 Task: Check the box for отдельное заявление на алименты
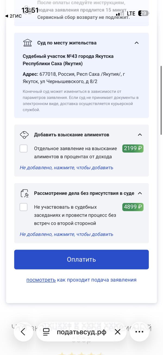[23, 148]
